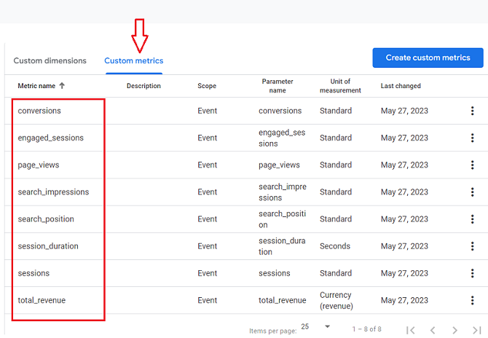Click the Description column header

tap(143, 86)
